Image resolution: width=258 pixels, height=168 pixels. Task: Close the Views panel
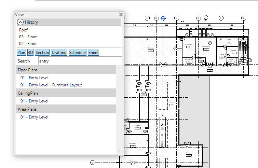coord(121,15)
